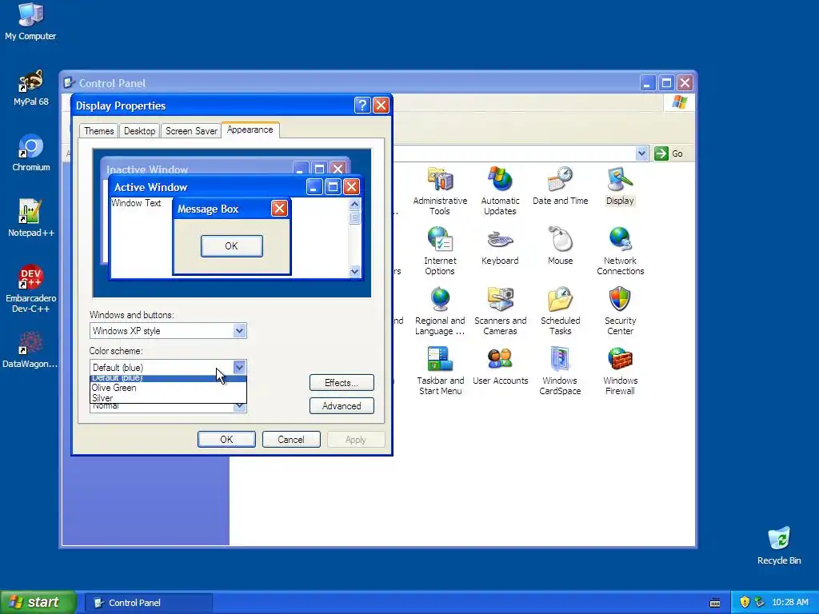Open the Mouse settings icon
Viewport: 819px width, 614px height.
tap(560, 246)
